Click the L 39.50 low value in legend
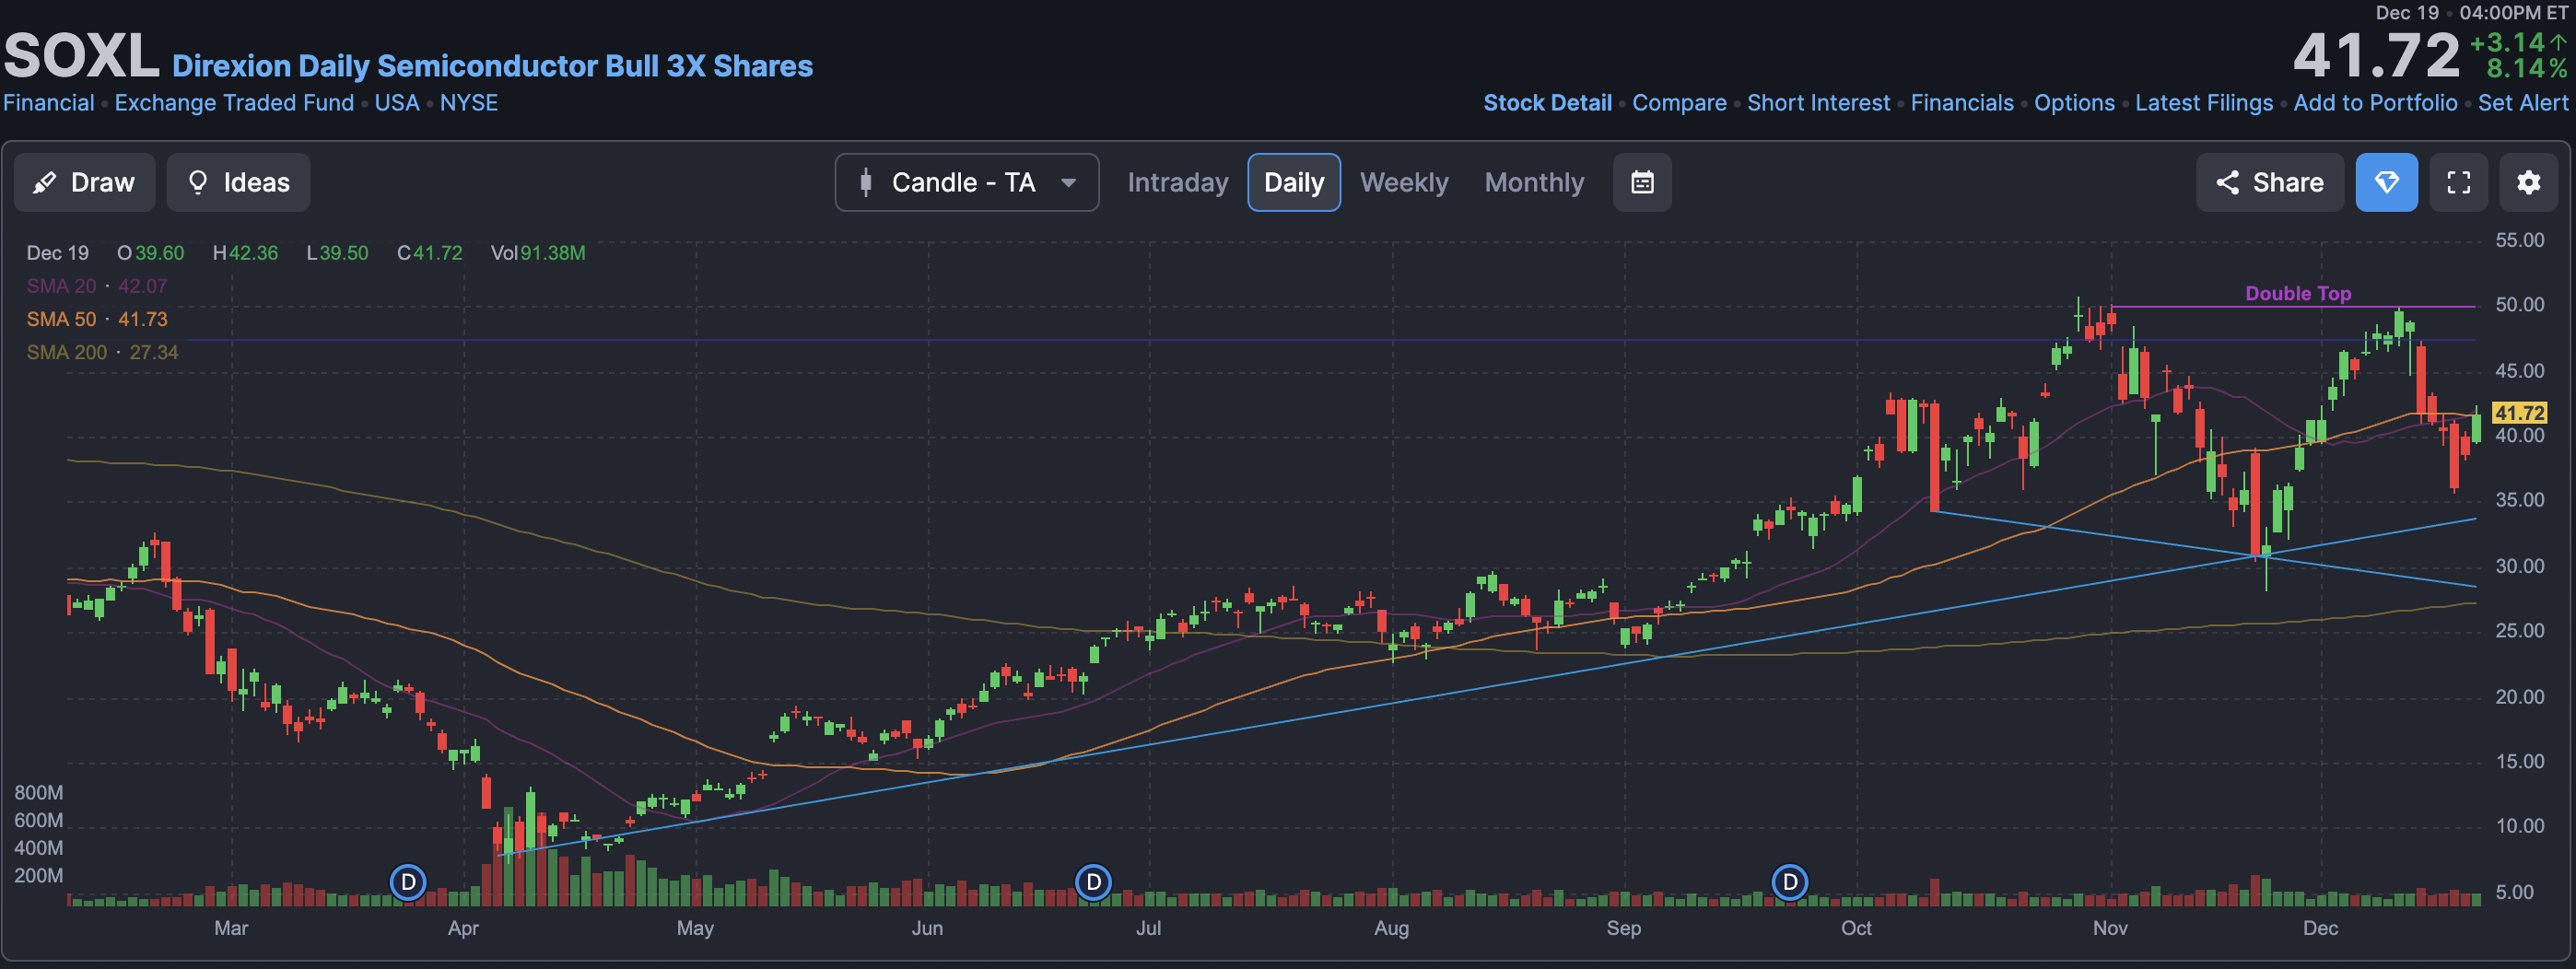The width and height of the screenshot is (2576, 969). [337, 253]
